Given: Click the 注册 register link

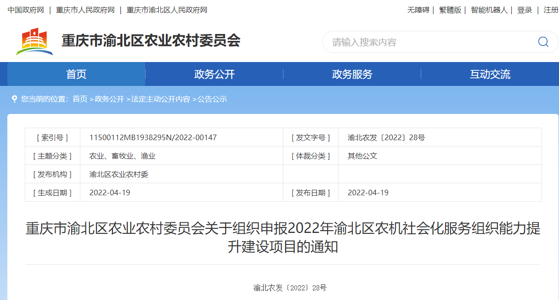Looking at the screenshot, I should (551, 10).
